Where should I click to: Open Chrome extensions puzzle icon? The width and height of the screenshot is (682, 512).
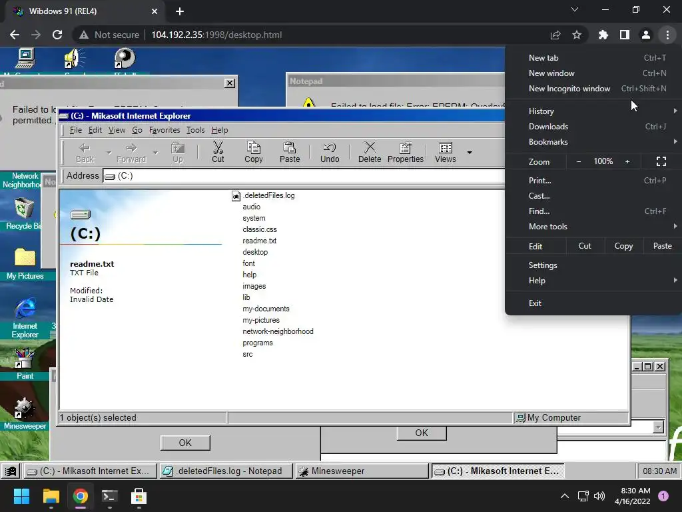click(x=603, y=35)
